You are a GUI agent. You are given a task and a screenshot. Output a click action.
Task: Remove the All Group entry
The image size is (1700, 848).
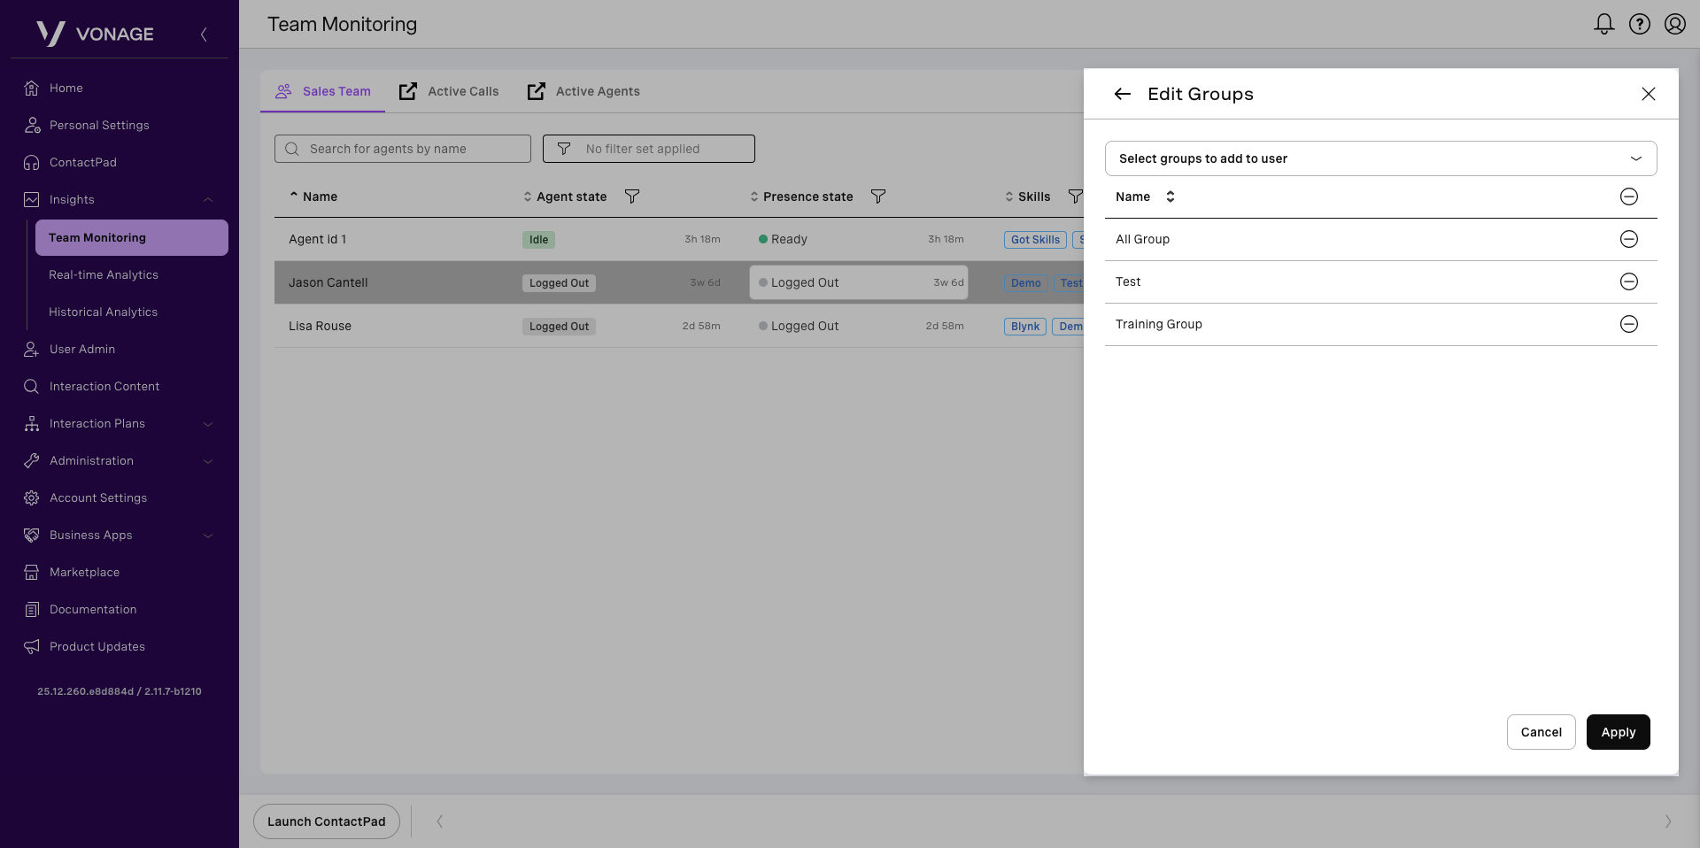(1628, 239)
